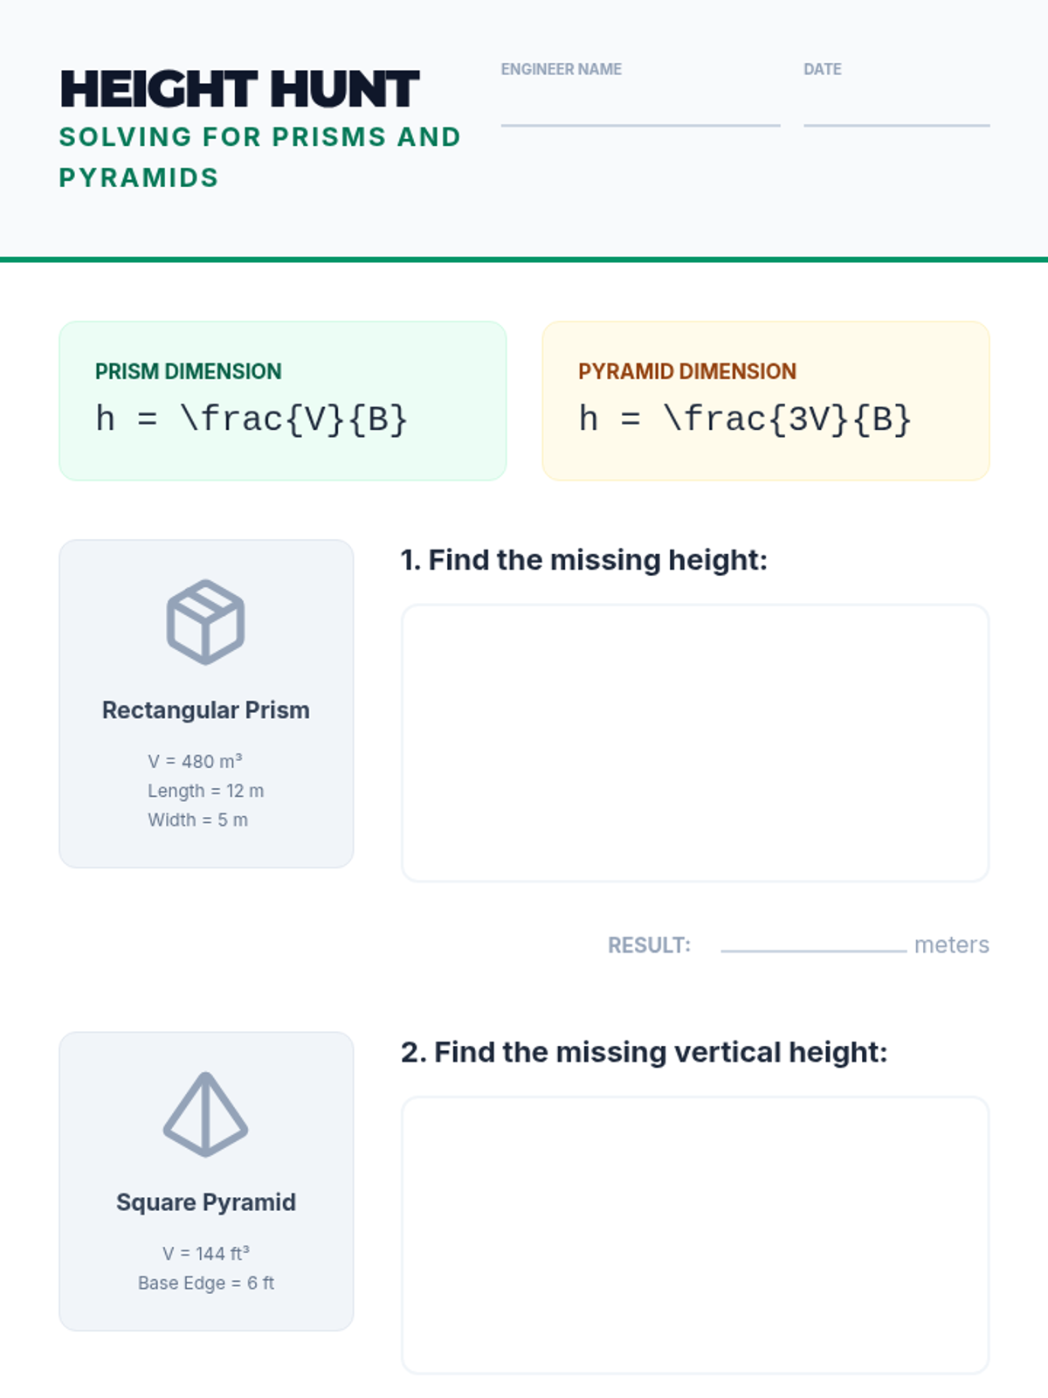Image resolution: width=1048 pixels, height=1398 pixels.
Task: Click the V = 144 ft³ value
Action: [x=205, y=1254]
